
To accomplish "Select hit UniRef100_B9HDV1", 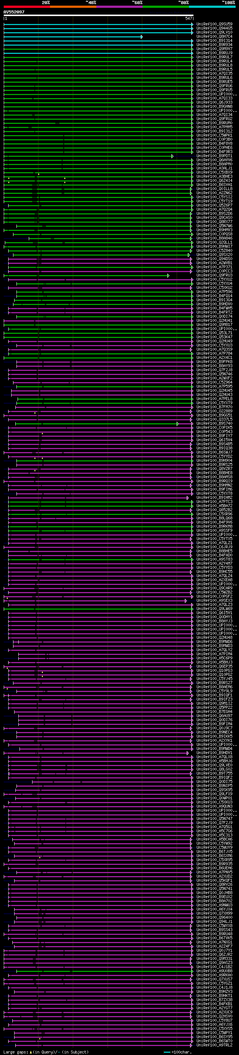I will pos(214,753).
